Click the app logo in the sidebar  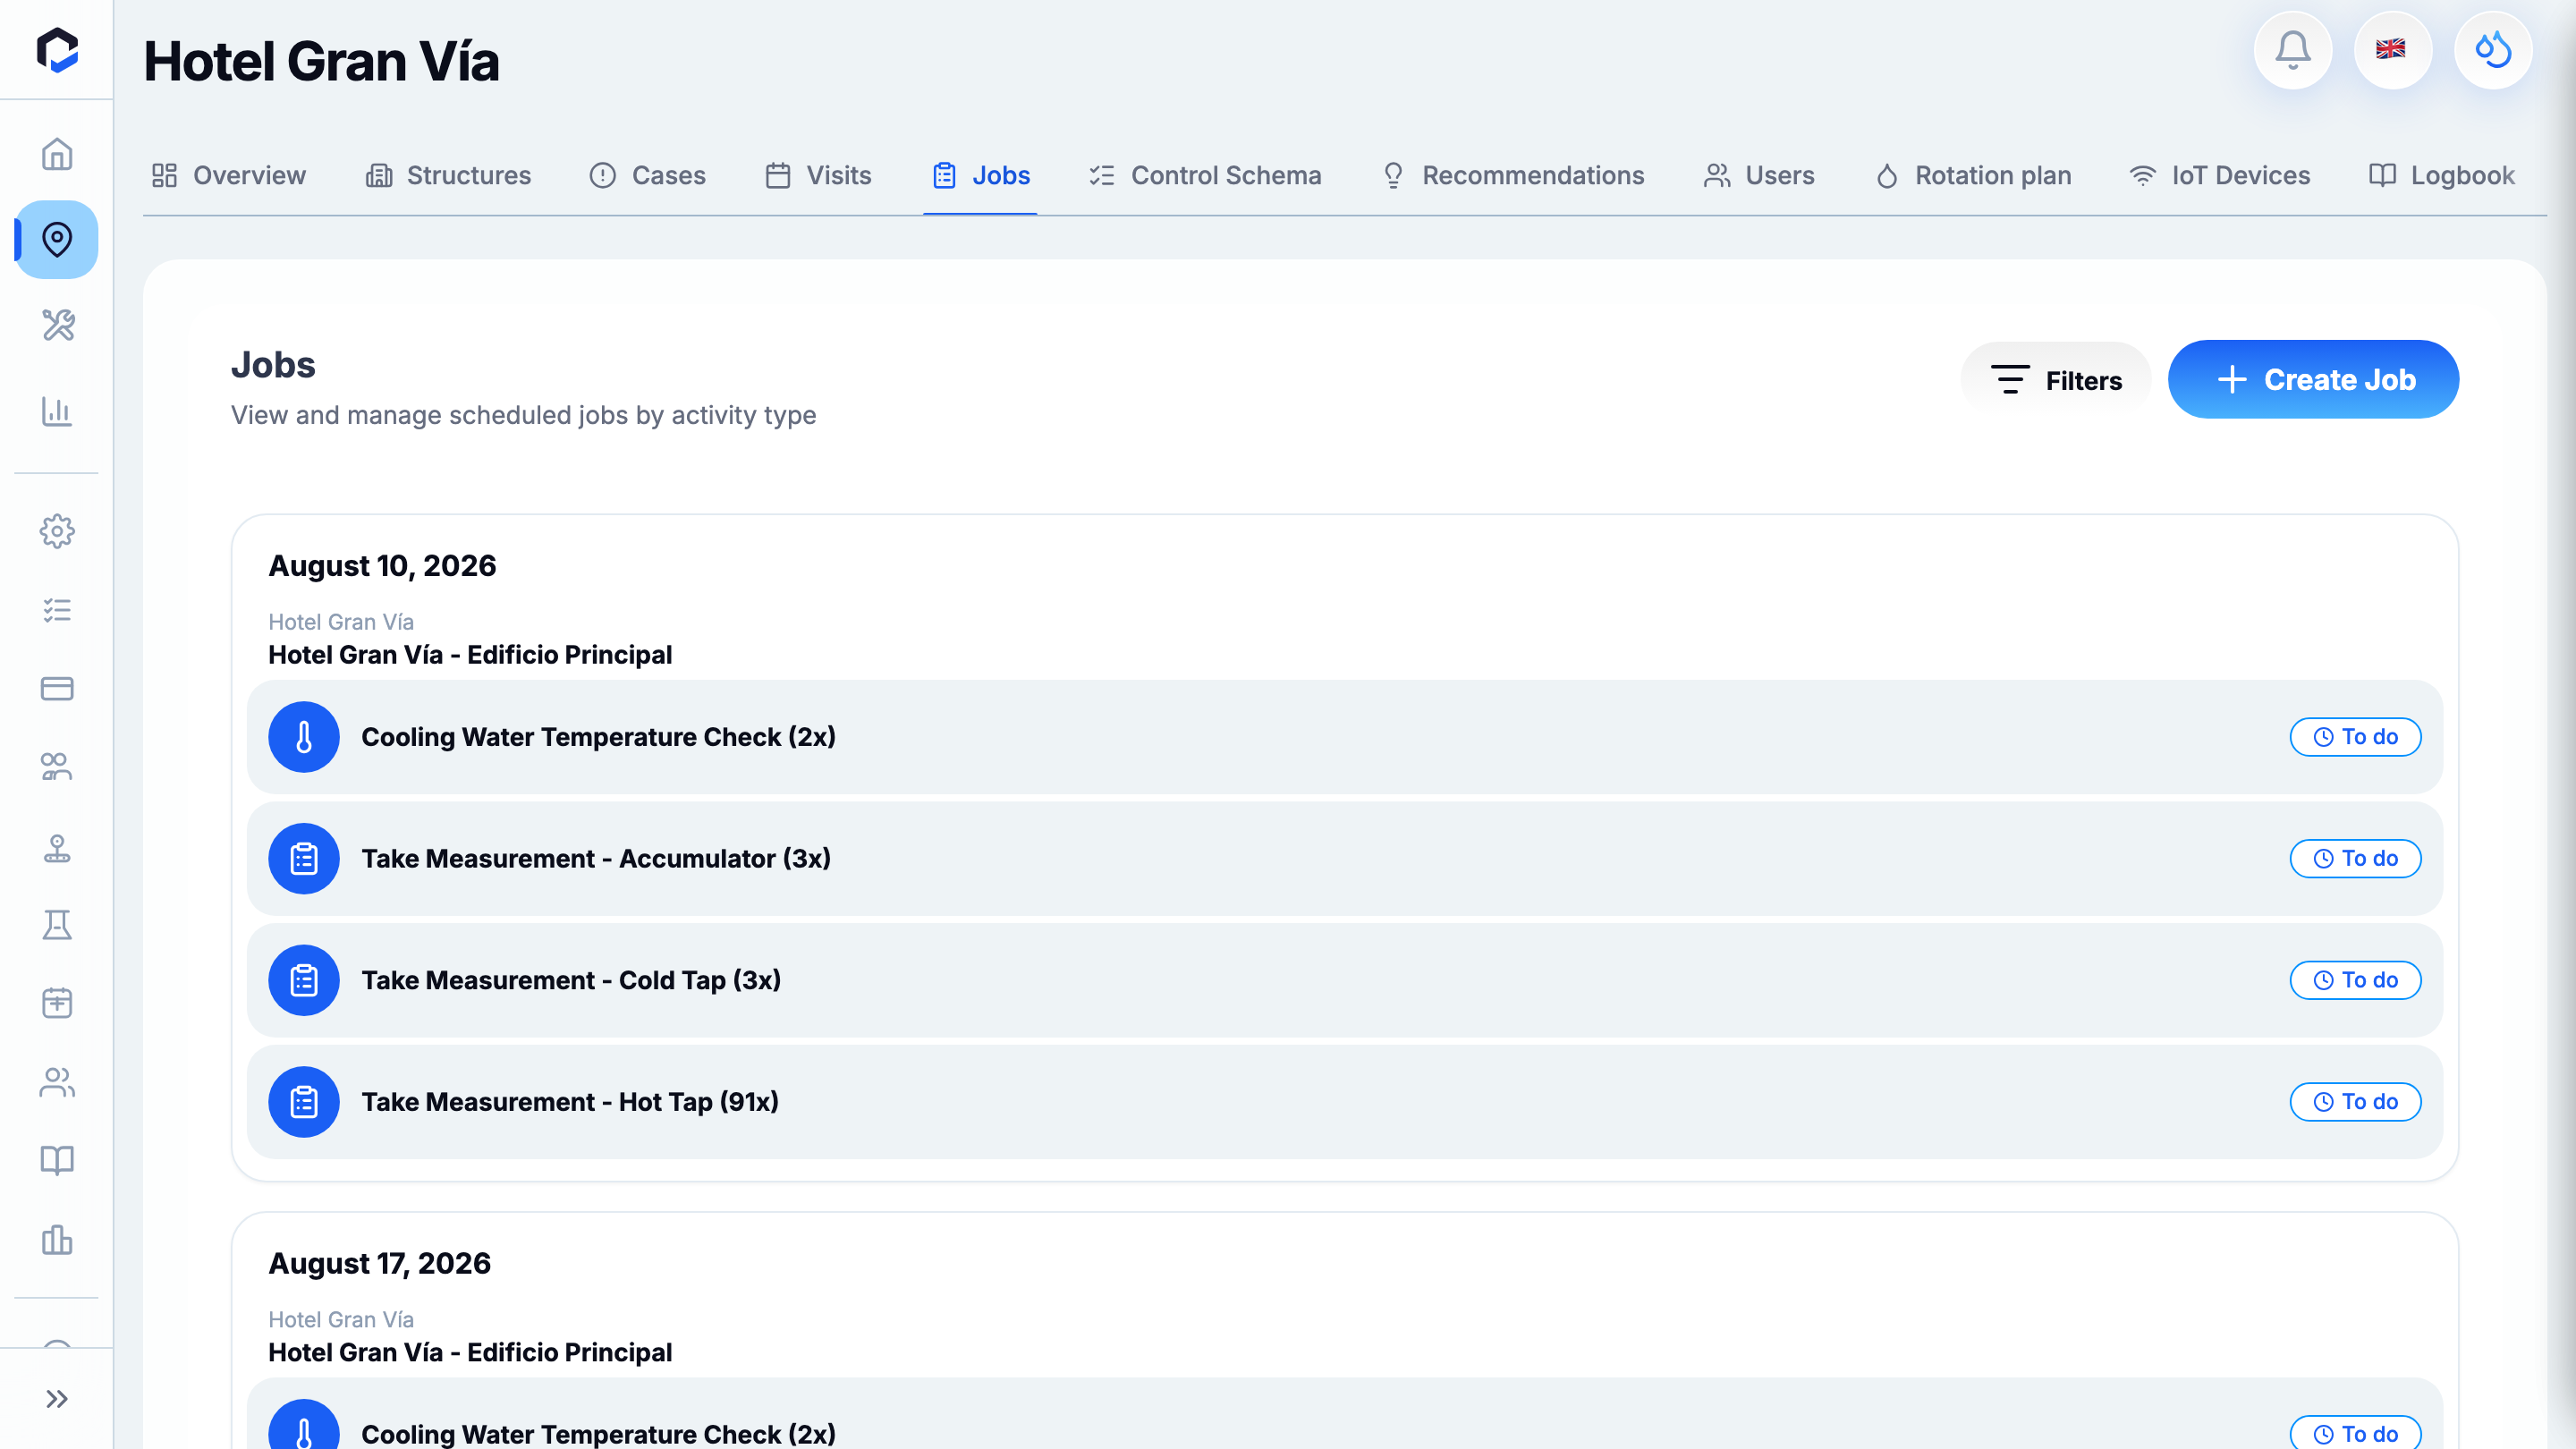point(57,50)
